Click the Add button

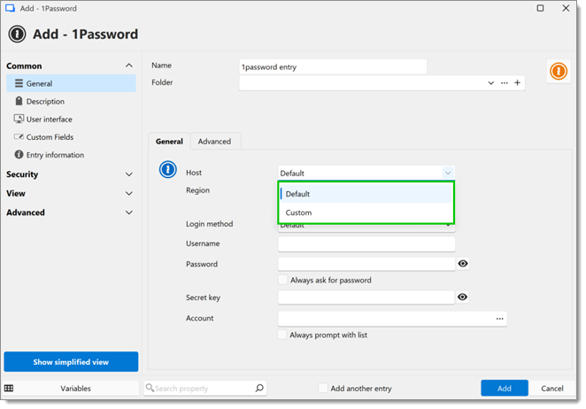[504, 389]
